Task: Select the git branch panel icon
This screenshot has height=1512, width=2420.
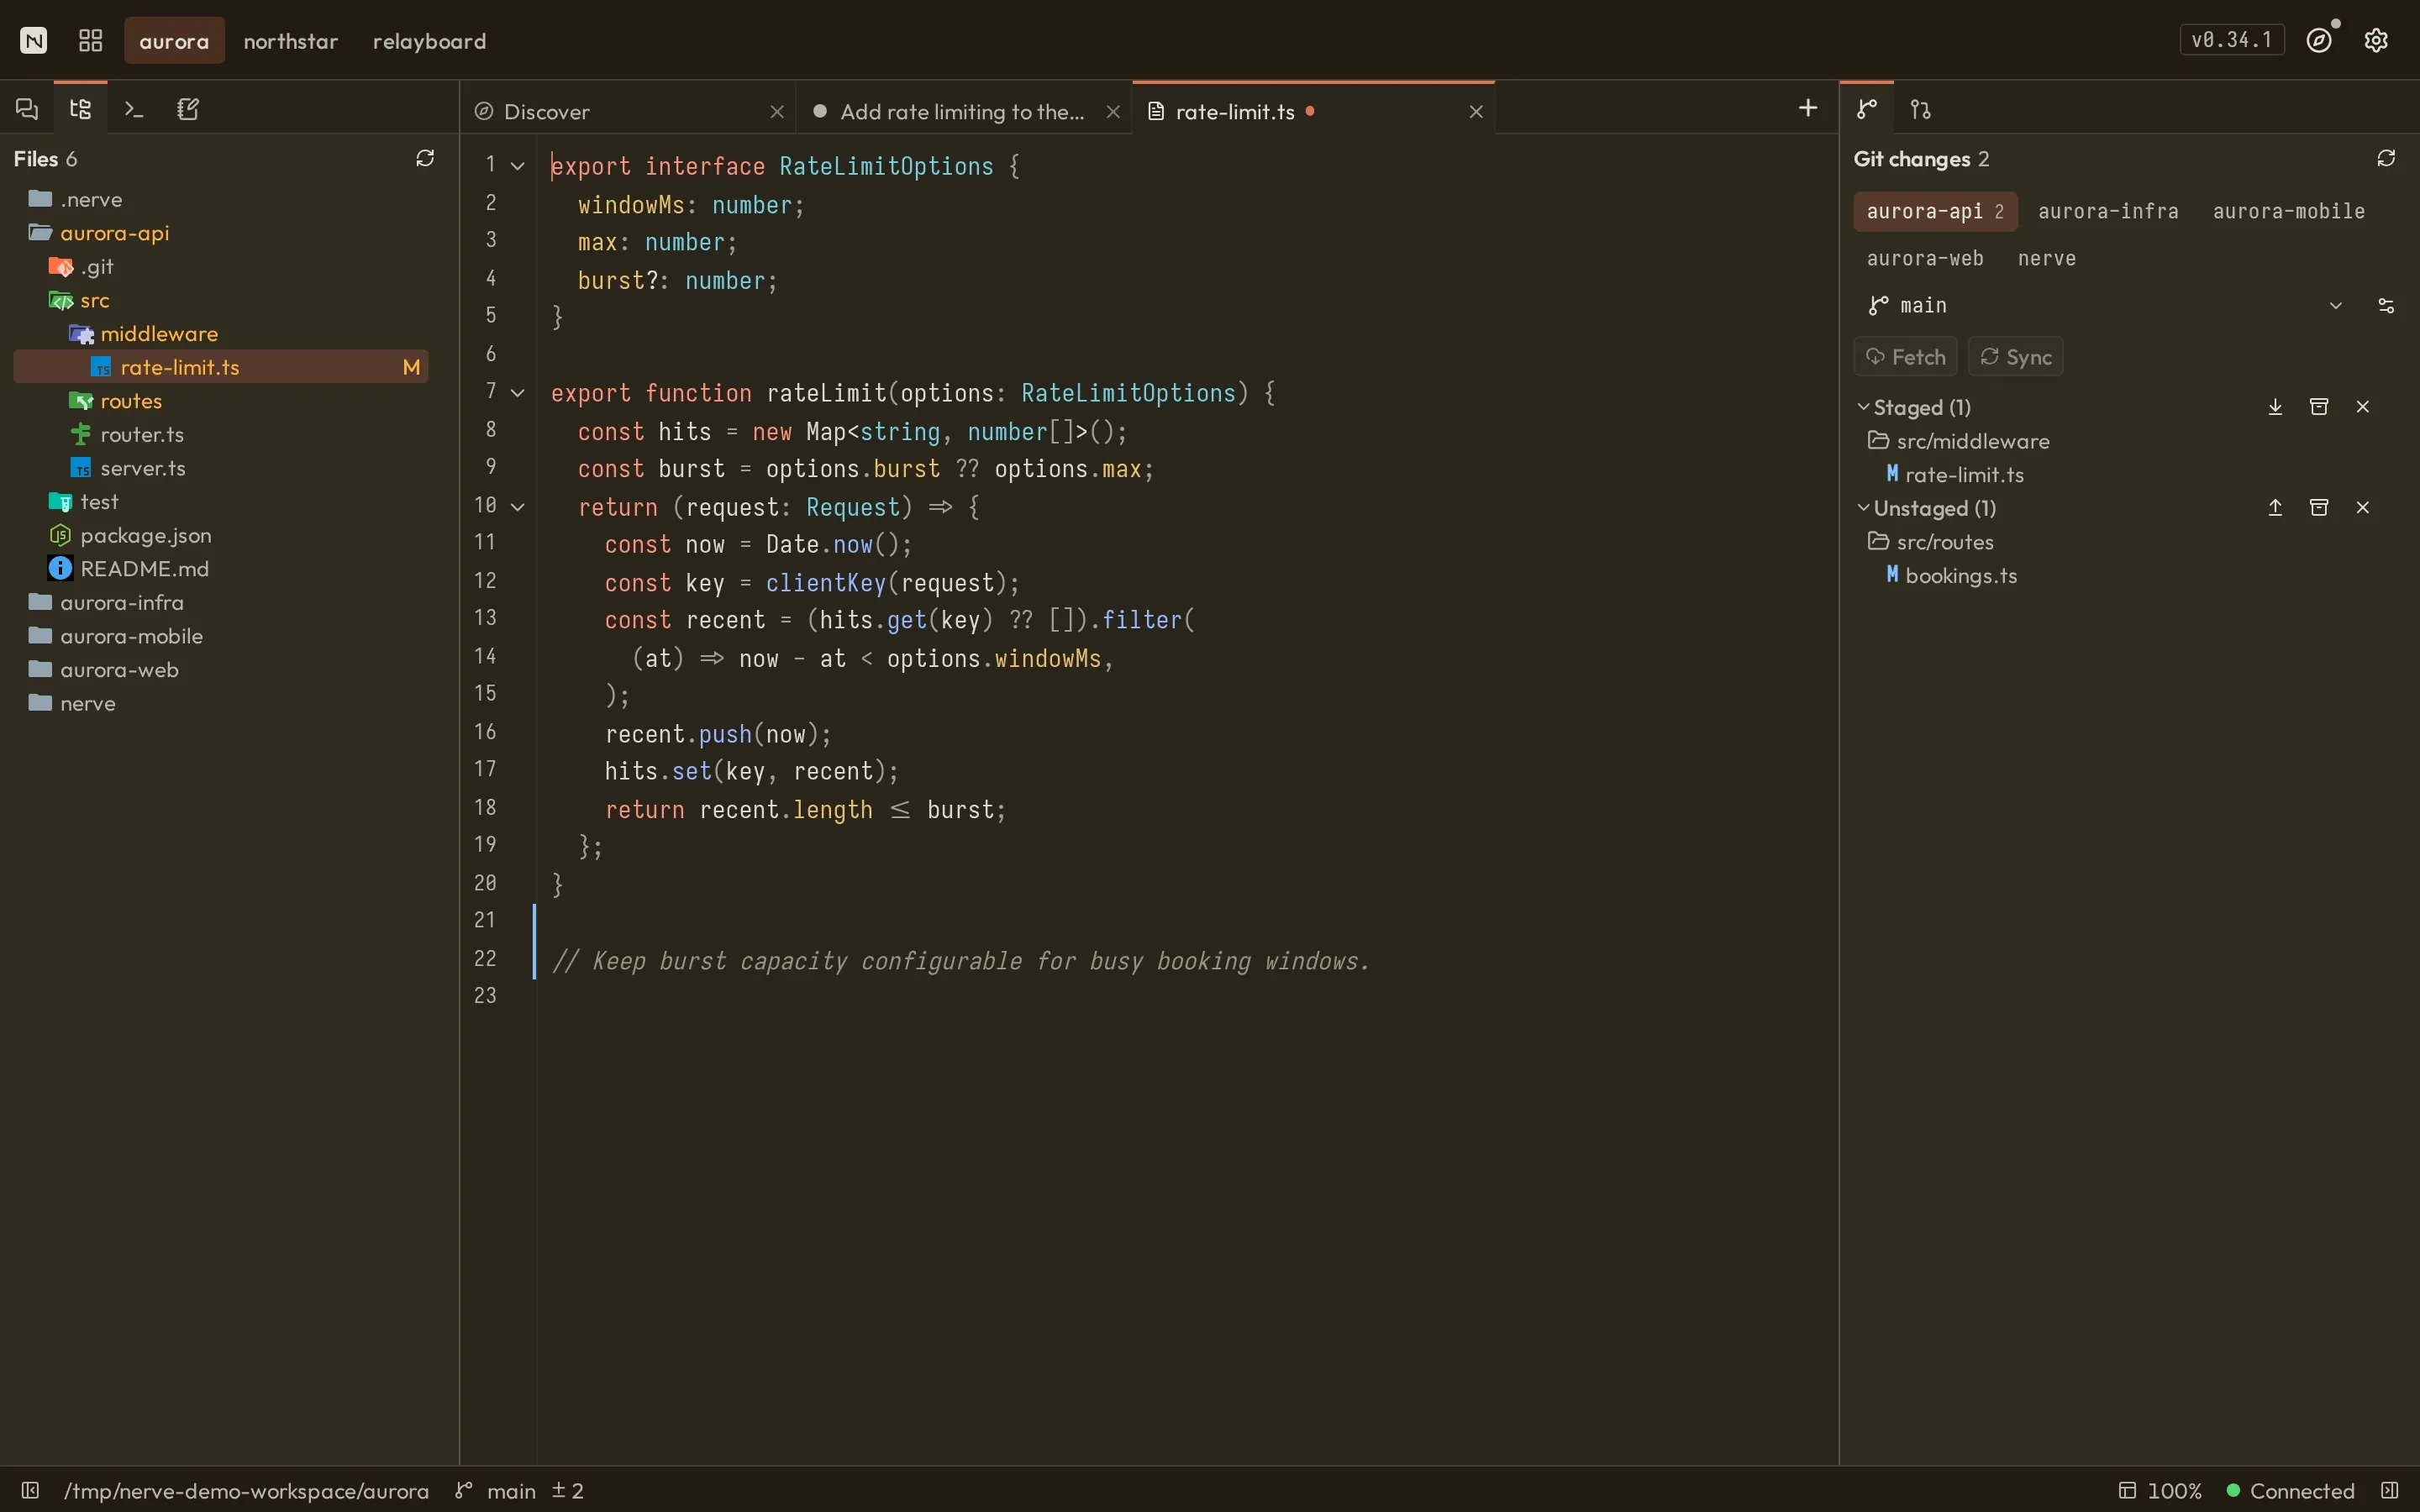Action: (1867, 109)
